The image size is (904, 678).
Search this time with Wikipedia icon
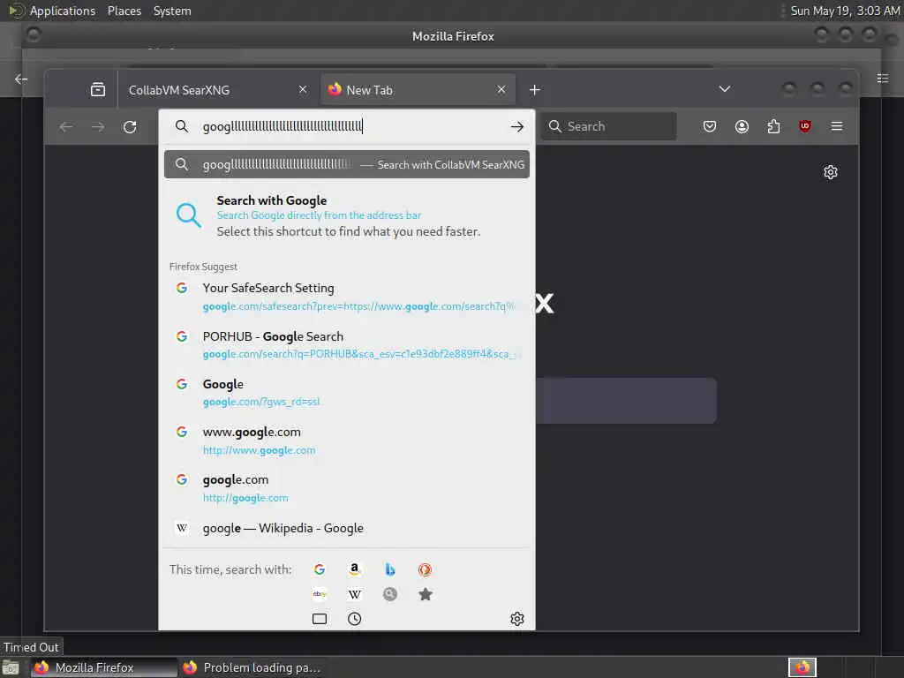(355, 594)
